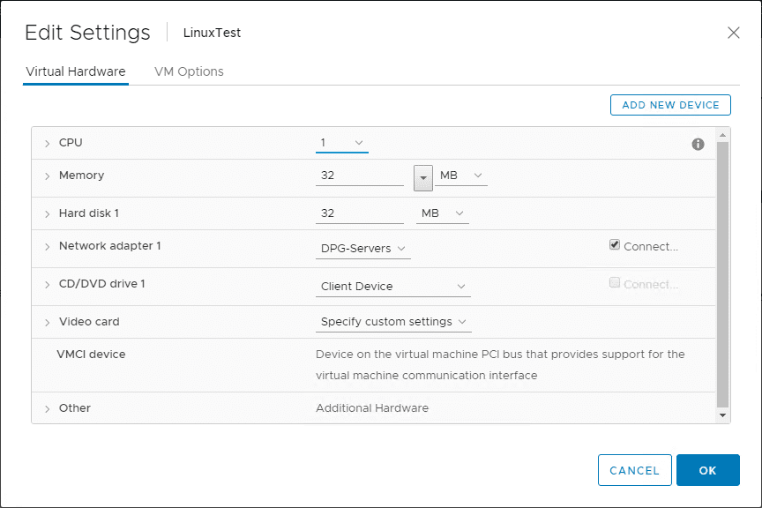Expand Network adapter 1 details

click(x=47, y=247)
